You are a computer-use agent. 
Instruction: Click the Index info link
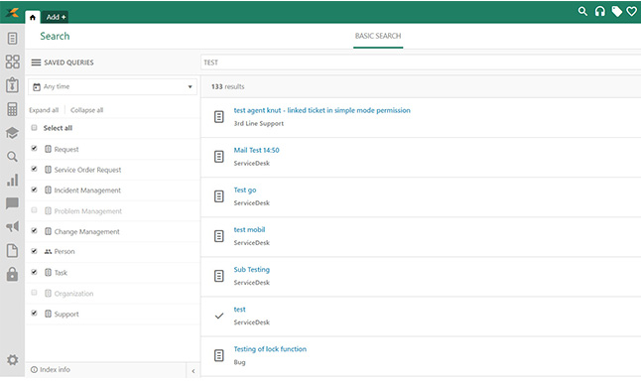coord(55,369)
